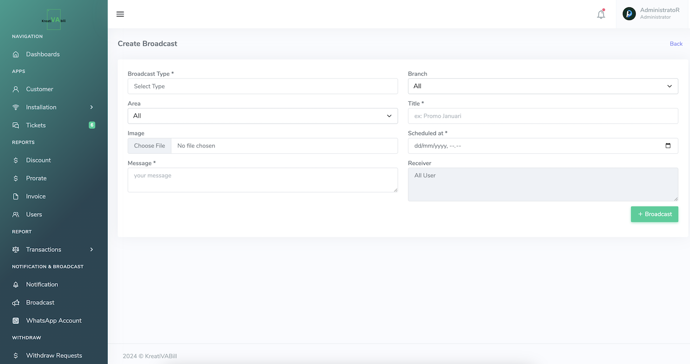This screenshot has width=690, height=364.
Task: Open the notification bell icon
Action: pyautogui.click(x=601, y=15)
